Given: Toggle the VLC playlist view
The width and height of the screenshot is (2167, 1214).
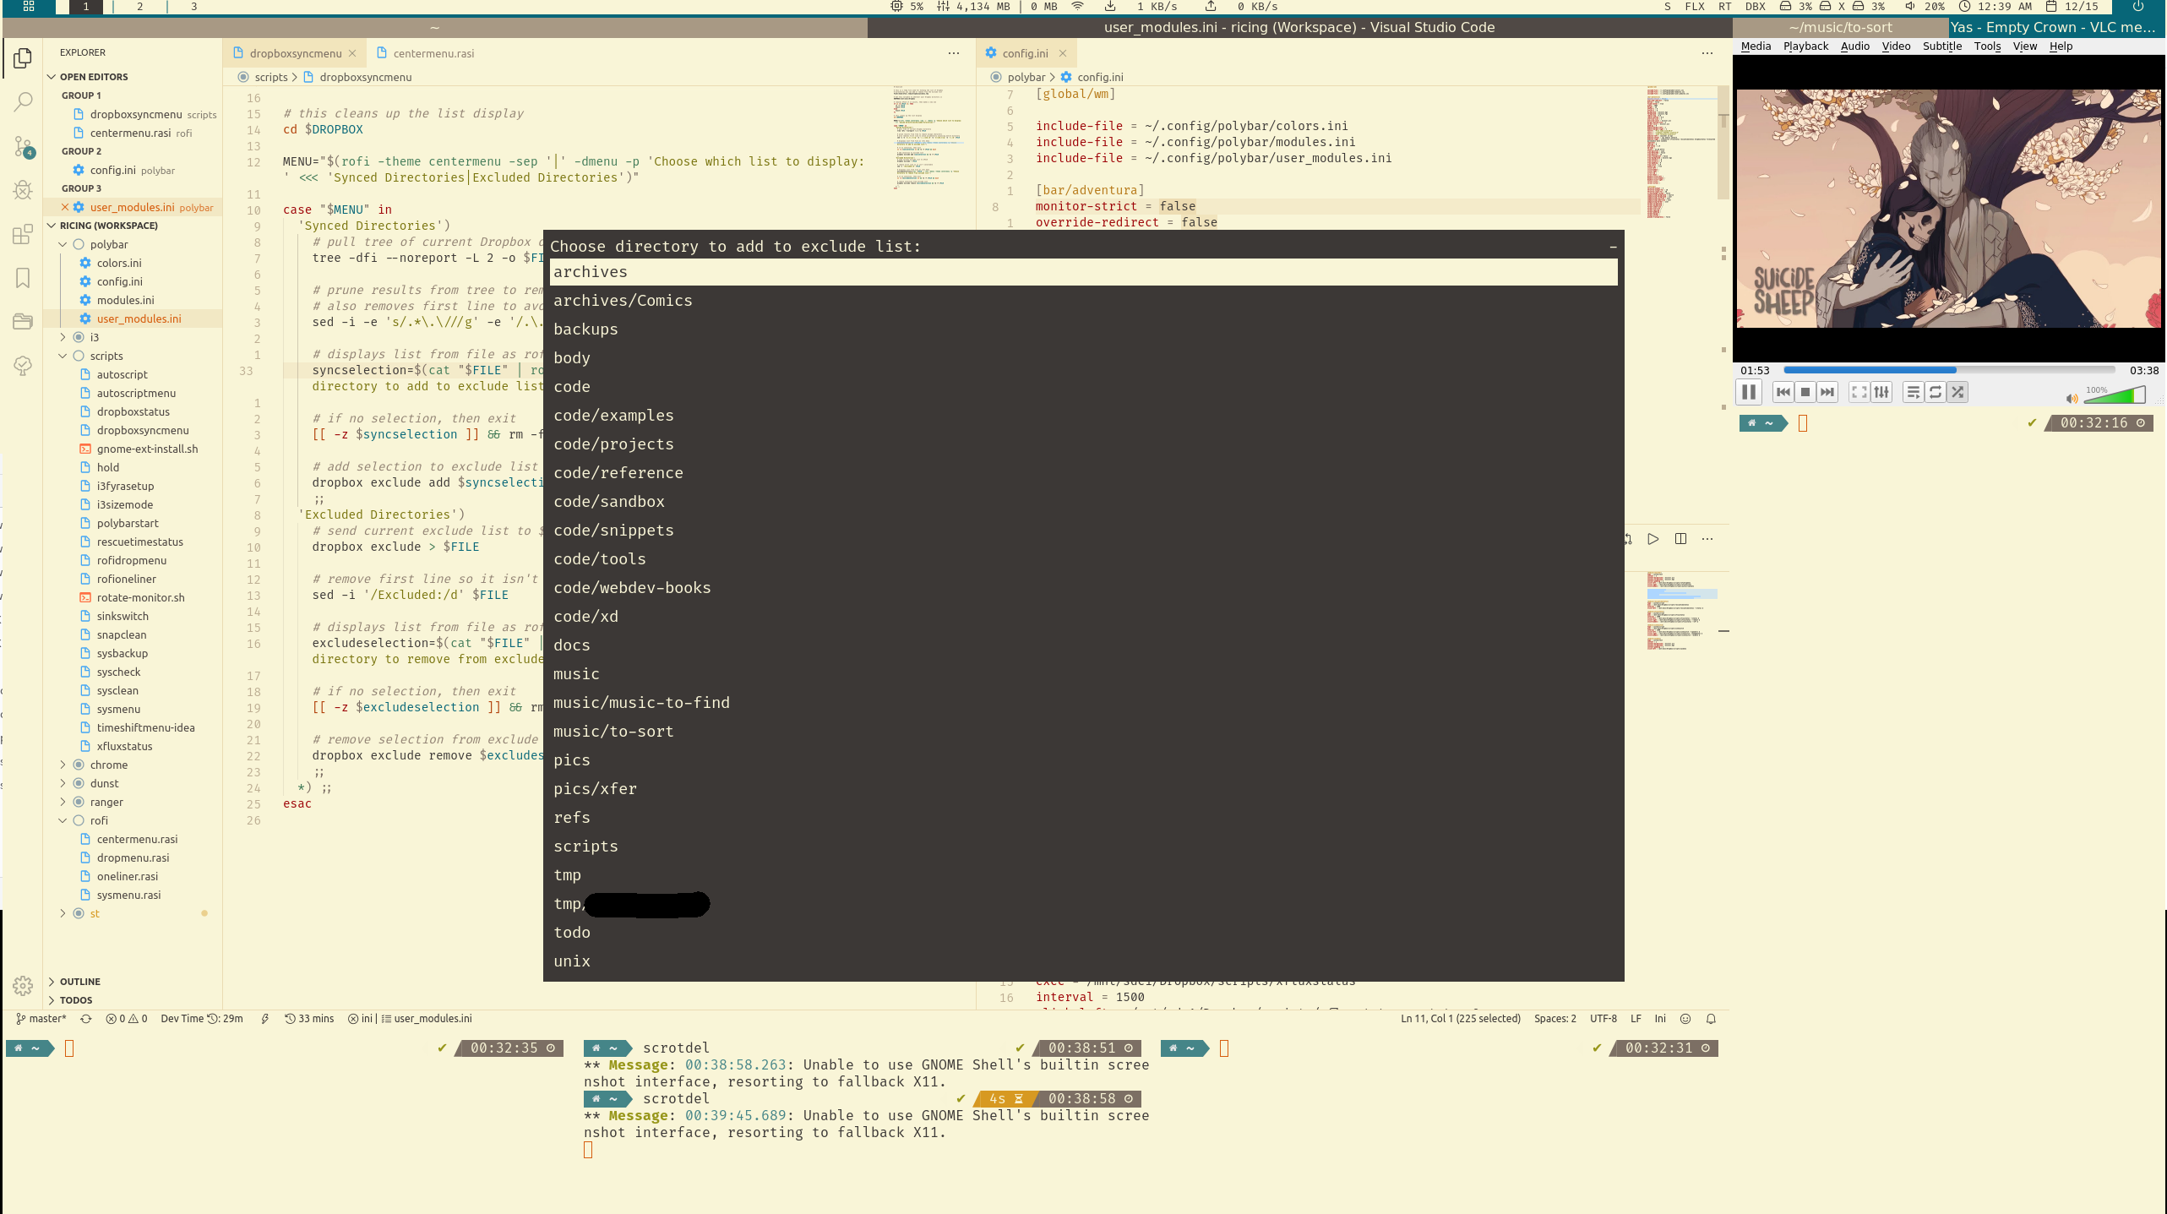Looking at the screenshot, I should tap(1914, 392).
